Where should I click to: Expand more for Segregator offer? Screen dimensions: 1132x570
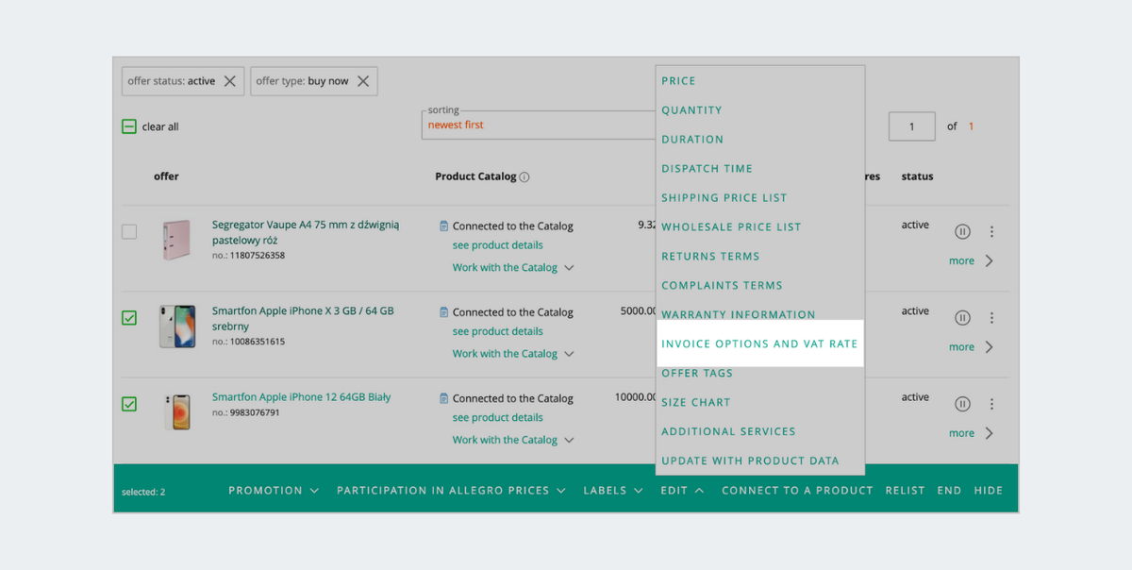[x=972, y=260]
